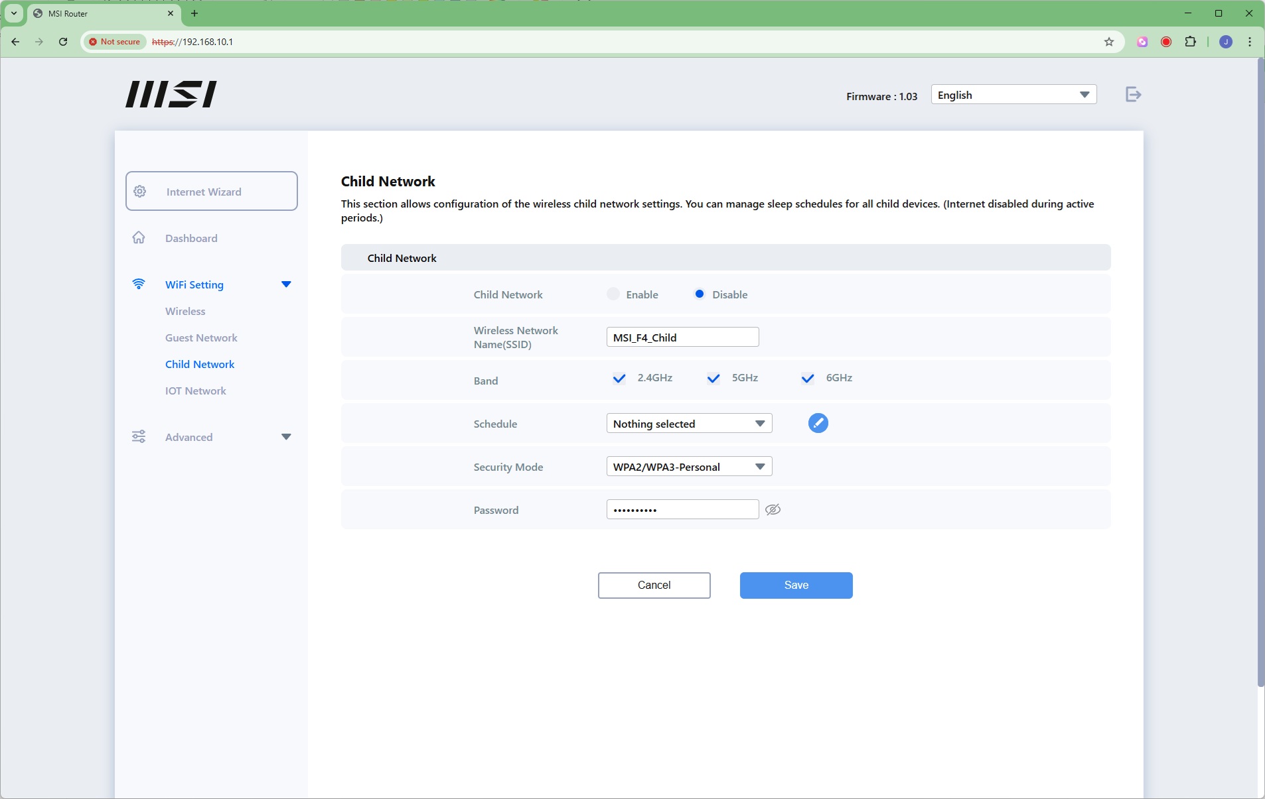
Task: Bookmark this page with the star icon
Action: click(1108, 42)
